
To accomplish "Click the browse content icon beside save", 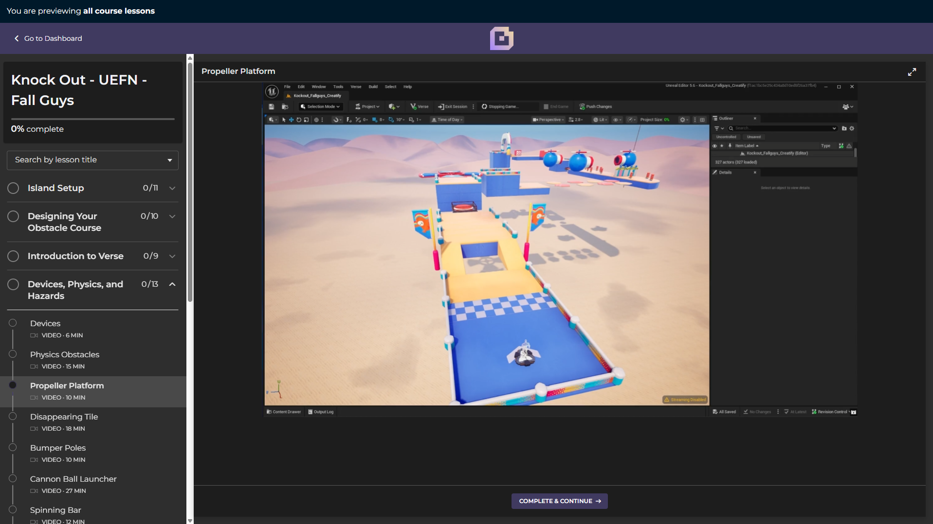I will click(285, 106).
